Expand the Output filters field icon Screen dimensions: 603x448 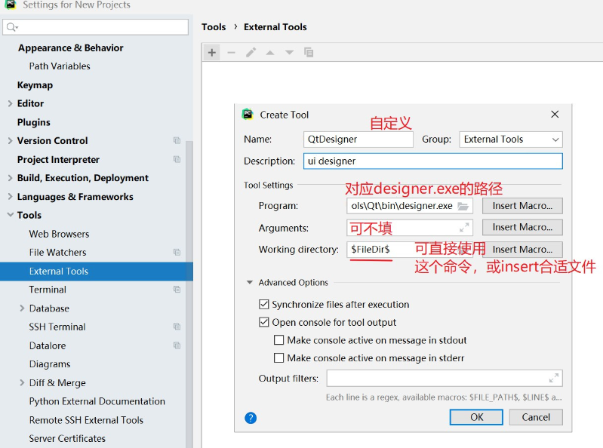click(554, 378)
